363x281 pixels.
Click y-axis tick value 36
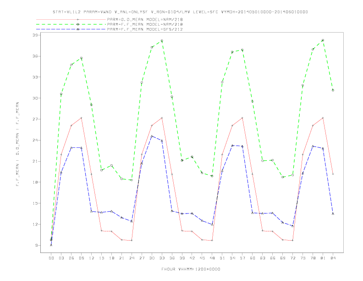(35, 56)
